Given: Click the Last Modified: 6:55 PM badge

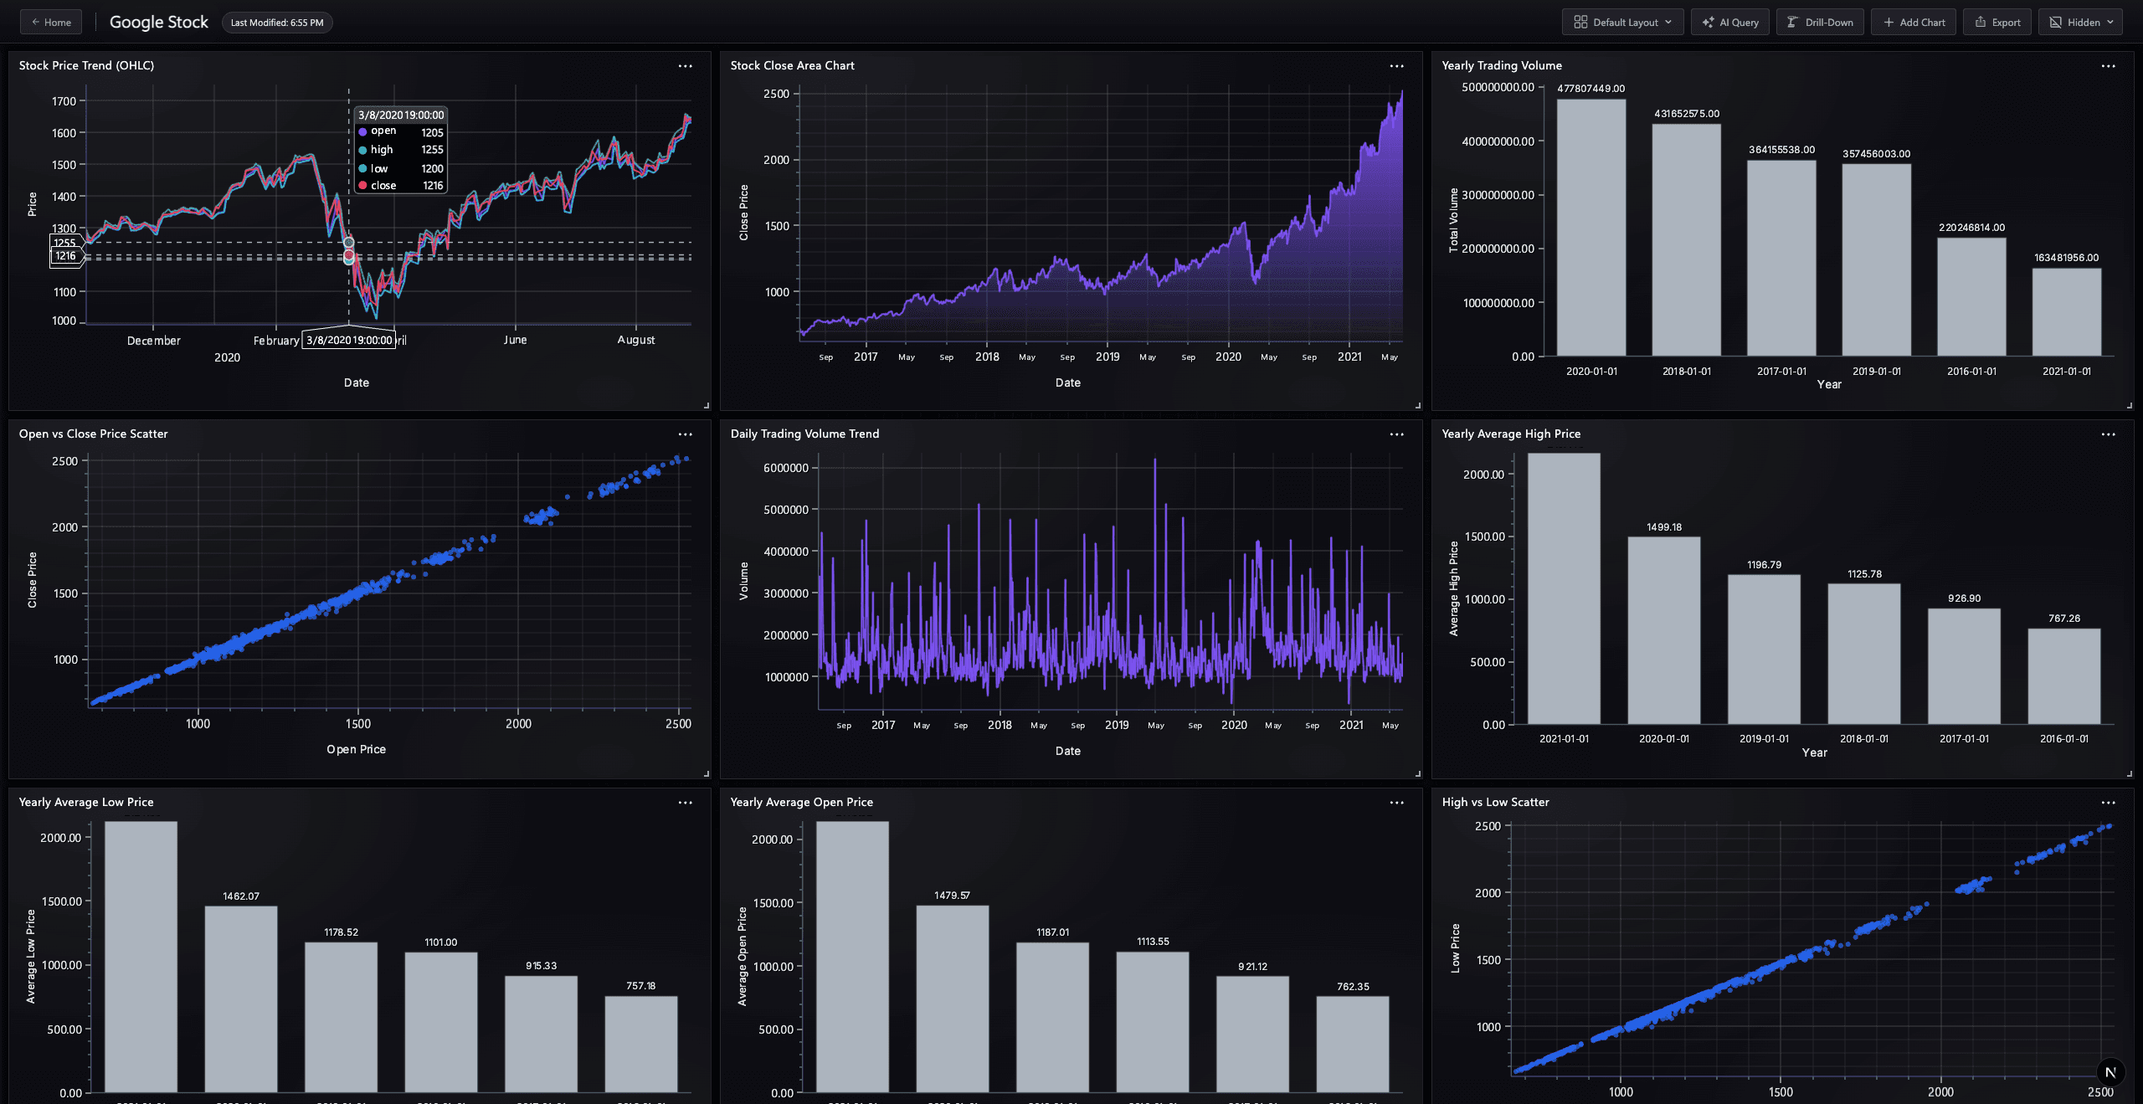Looking at the screenshot, I should click(277, 23).
